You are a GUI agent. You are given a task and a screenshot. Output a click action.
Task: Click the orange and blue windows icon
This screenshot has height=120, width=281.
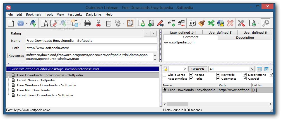click(75, 23)
